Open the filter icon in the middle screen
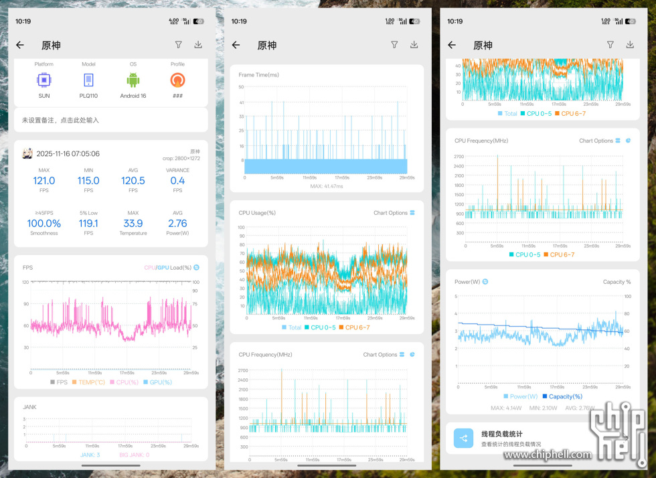Image resolution: width=656 pixels, height=478 pixels. point(394,44)
